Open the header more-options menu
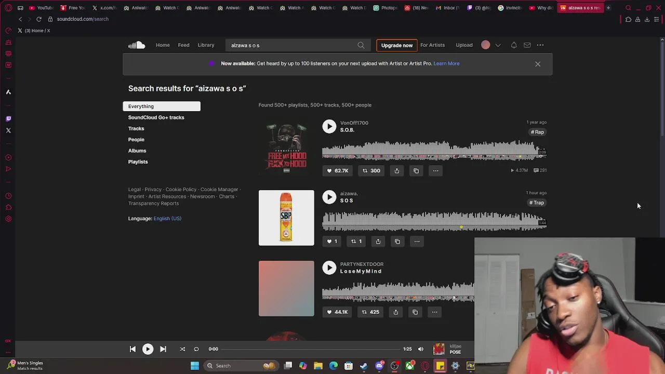This screenshot has width=665, height=374. (x=540, y=45)
